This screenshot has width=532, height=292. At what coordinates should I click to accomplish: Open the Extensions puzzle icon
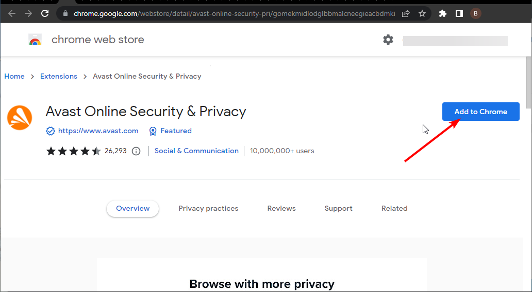[443, 13]
